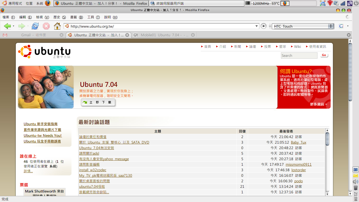Viewport: 359px width, 202px height.
Task: Open Firefox launcher in top panel
Action: pos(48,3)
